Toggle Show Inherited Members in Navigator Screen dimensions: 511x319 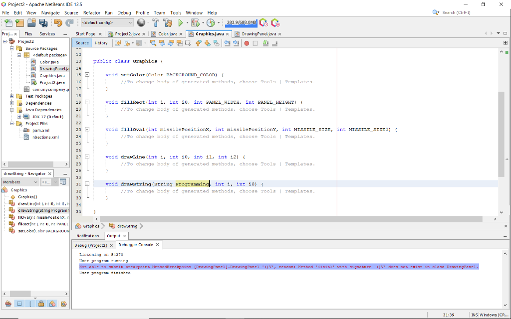tap(7, 304)
